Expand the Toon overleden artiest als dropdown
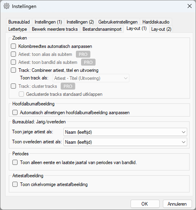196x210 pixels. [x=125, y=142]
